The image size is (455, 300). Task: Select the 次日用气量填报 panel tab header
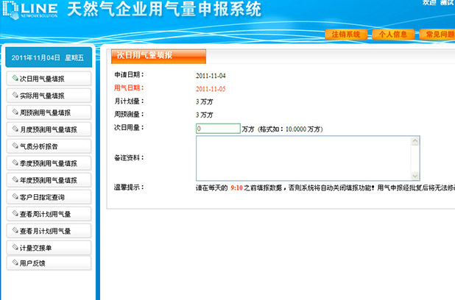click(x=158, y=56)
